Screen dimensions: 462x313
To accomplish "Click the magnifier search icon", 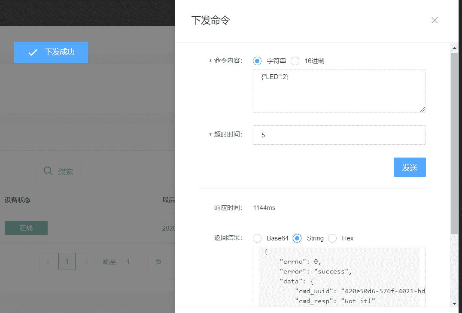I will point(48,170).
